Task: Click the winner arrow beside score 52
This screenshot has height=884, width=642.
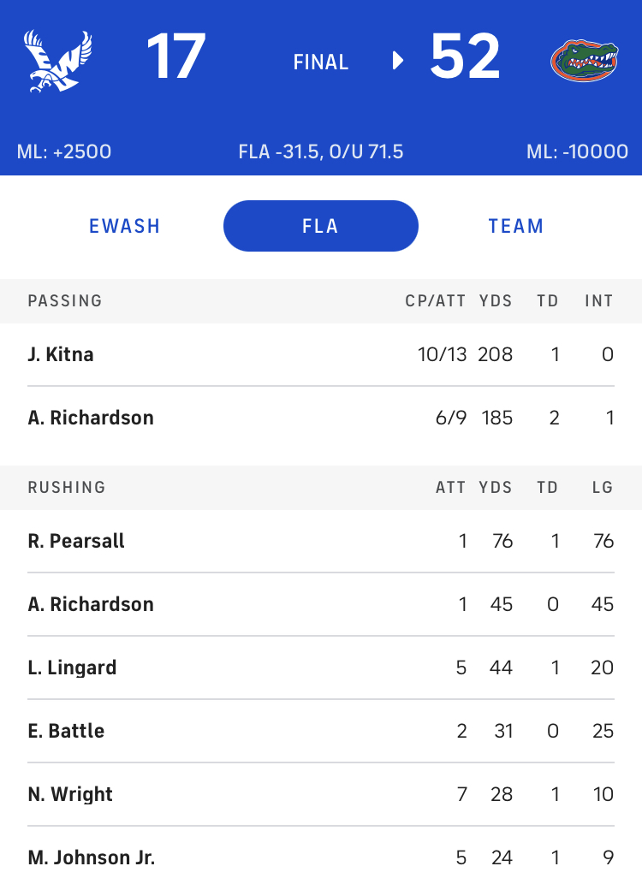Action: [398, 60]
